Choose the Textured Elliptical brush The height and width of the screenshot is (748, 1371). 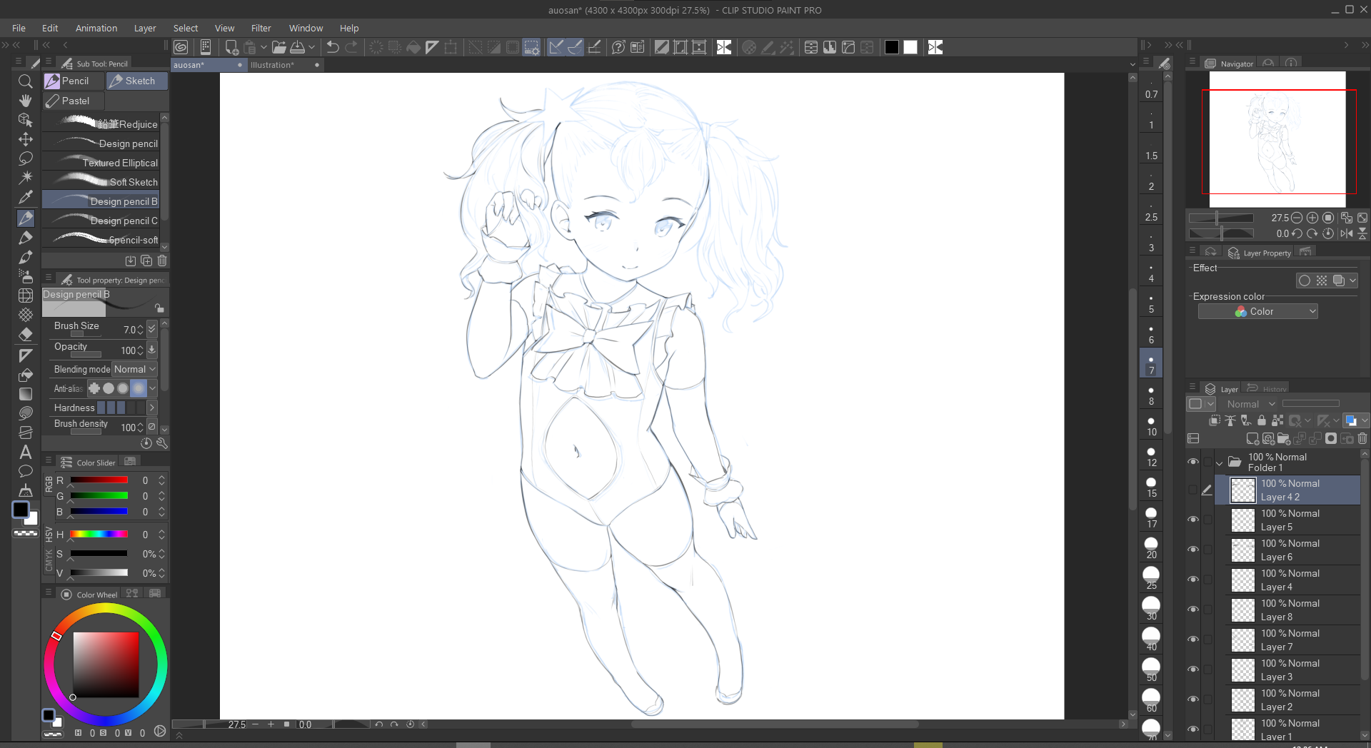101,163
